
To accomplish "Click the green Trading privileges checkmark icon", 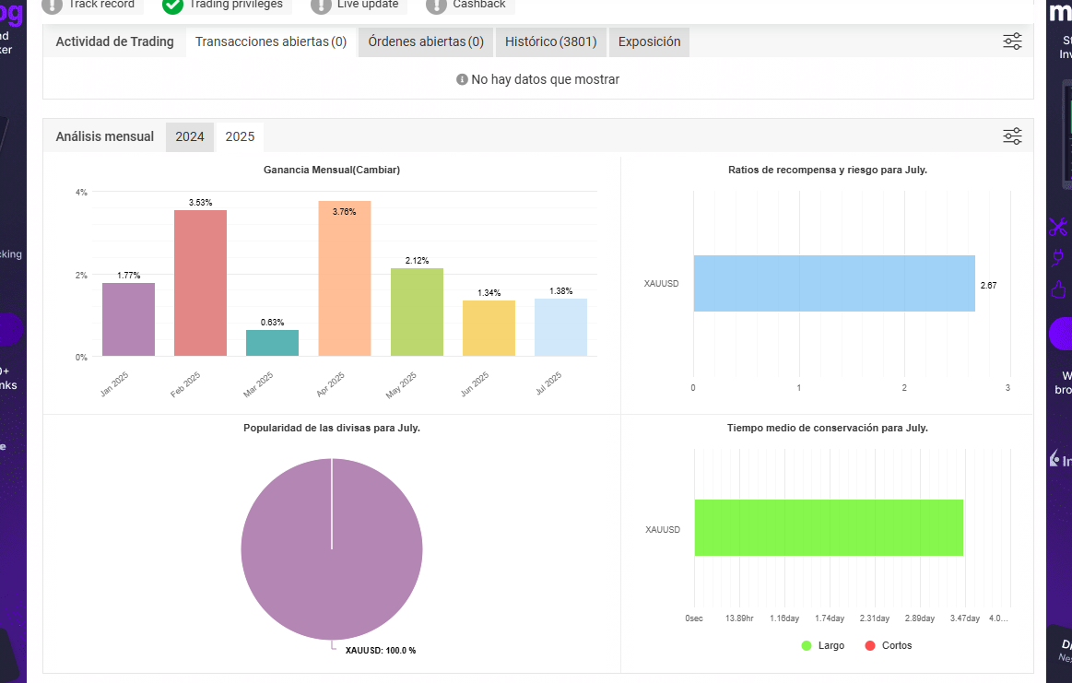I will point(172,6).
